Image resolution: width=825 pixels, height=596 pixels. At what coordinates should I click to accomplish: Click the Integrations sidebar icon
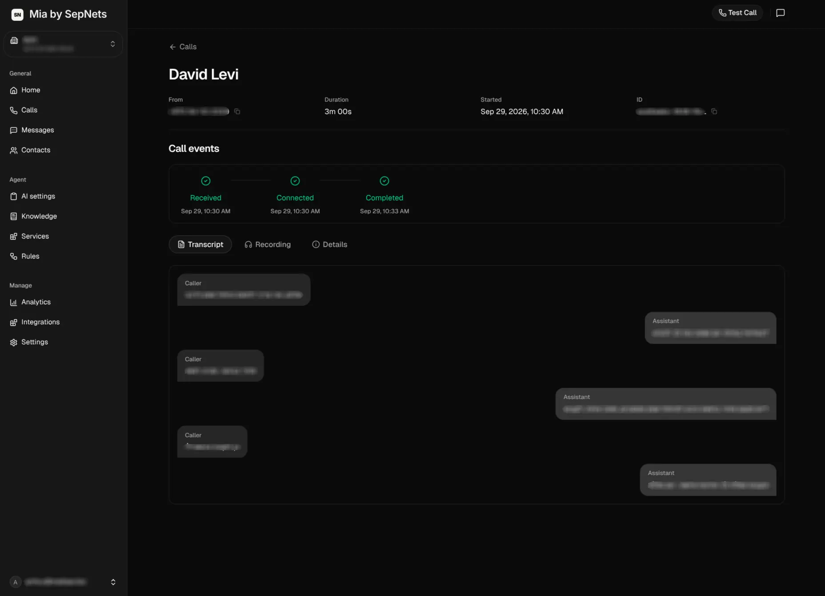tap(14, 322)
